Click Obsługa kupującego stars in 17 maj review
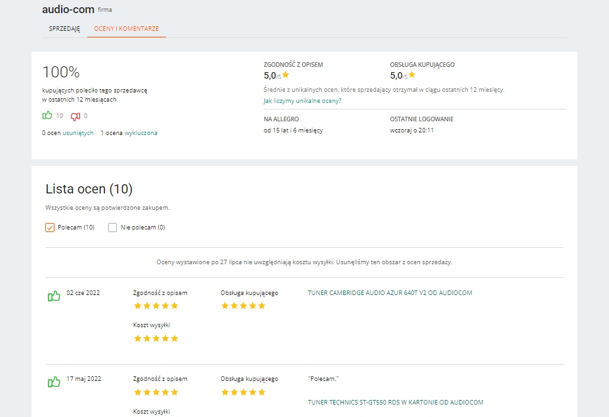Image resolution: width=609 pixels, height=417 pixels. pyautogui.click(x=243, y=392)
